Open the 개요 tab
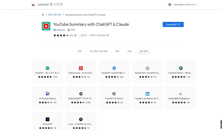 pyautogui.click(x=79, y=51)
